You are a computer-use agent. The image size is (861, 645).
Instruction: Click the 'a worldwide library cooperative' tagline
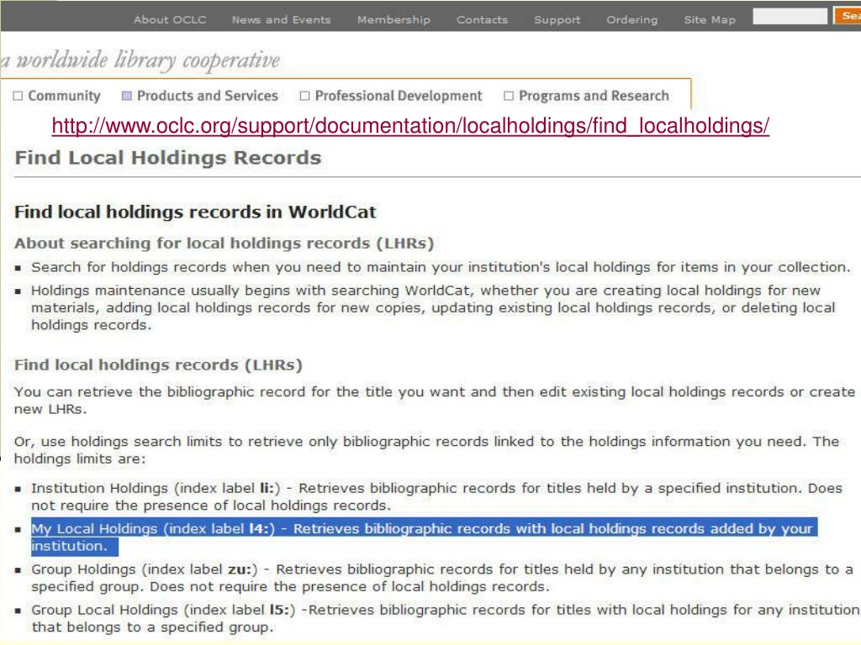pyautogui.click(x=140, y=60)
